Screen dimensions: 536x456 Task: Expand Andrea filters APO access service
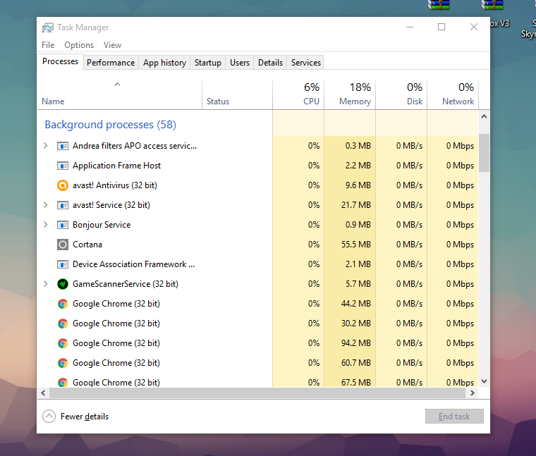click(45, 146)
